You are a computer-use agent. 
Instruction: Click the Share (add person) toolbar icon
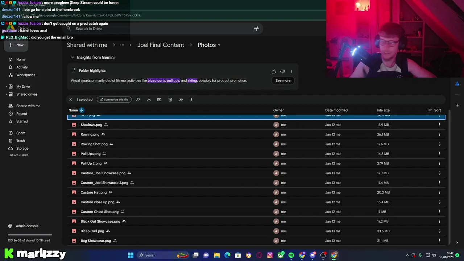138,99
